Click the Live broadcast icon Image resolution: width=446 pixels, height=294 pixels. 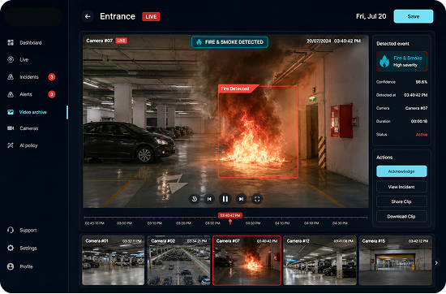click(11, 59)
